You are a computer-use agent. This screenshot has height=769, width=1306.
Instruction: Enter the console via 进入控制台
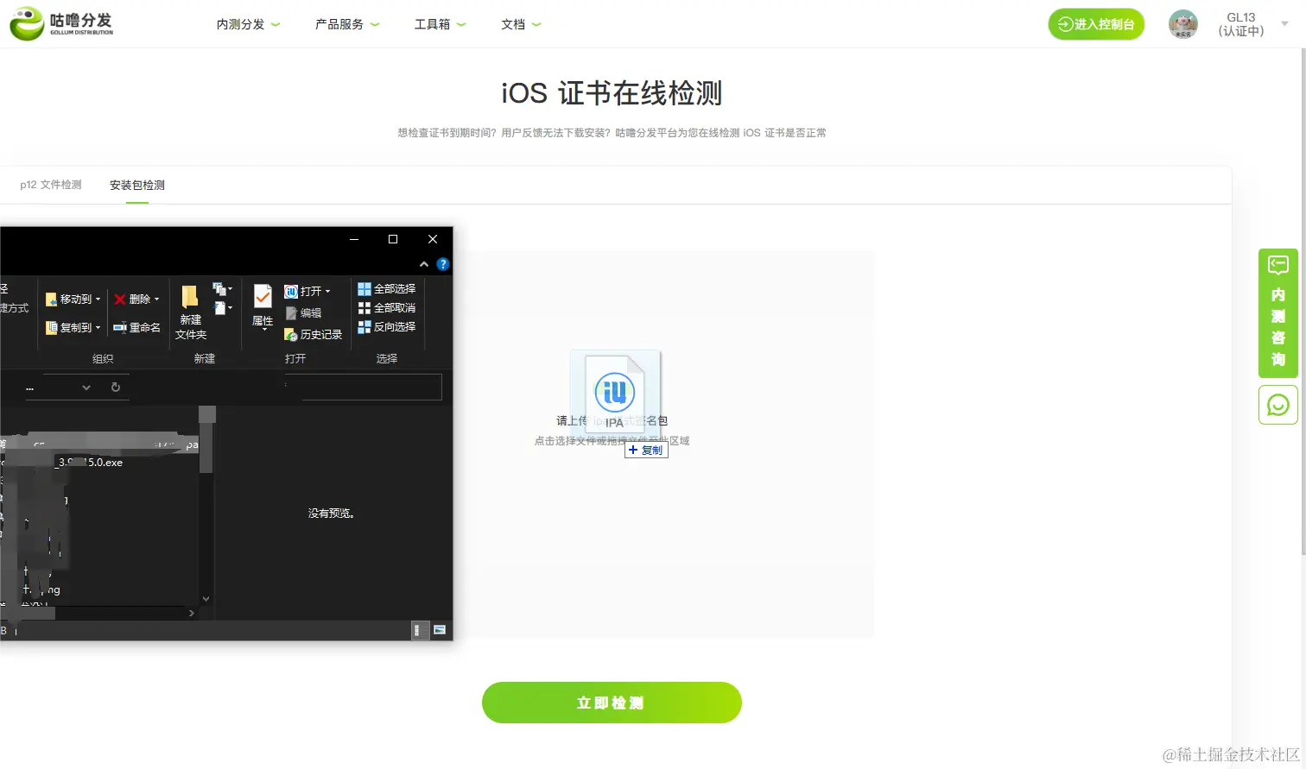click(1095, 23)
